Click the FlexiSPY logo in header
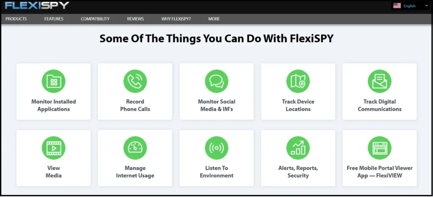433x197 pixels. point(37,6)
